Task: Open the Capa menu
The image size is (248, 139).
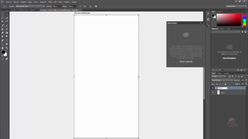Action: click(x=30, y=2)
